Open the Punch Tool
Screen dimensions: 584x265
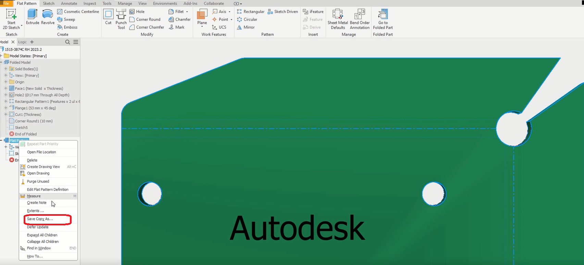point(121,19)
